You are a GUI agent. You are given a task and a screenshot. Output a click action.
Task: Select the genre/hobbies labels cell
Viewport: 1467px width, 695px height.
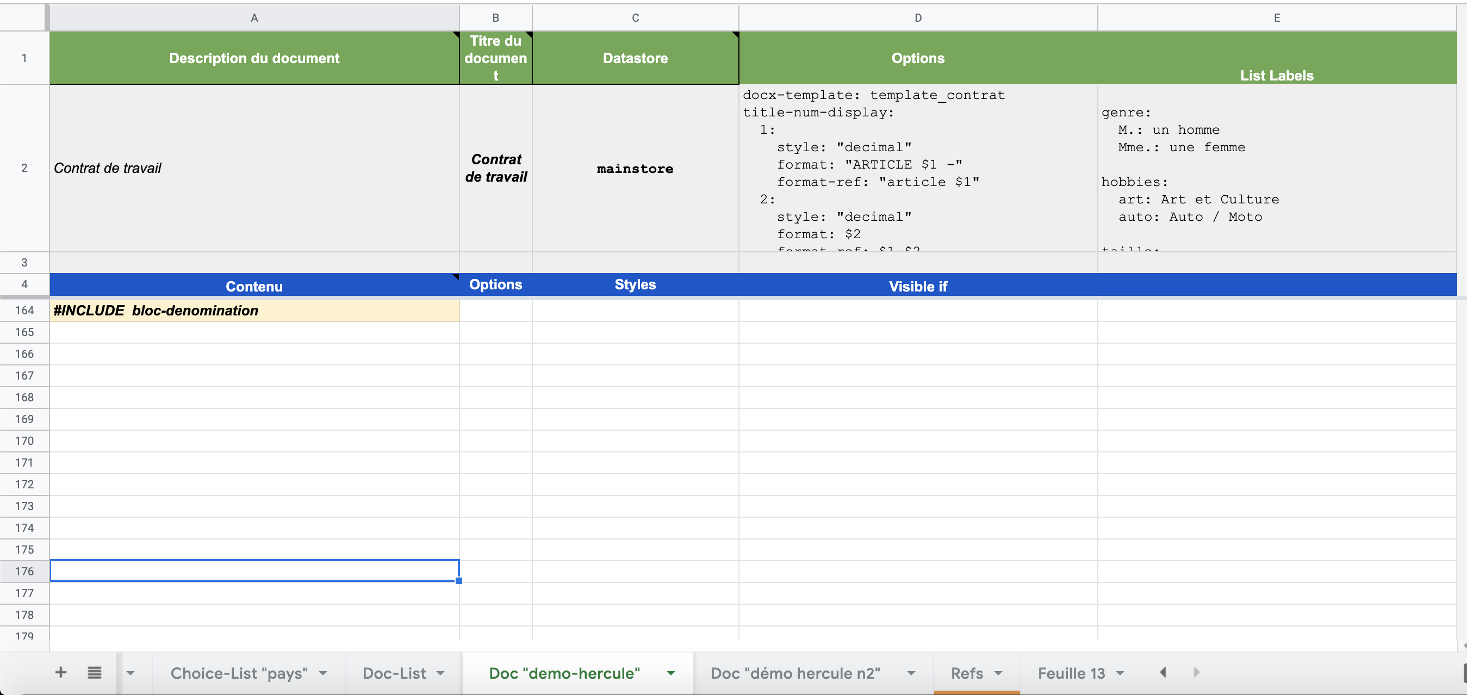coord(1277,168)
